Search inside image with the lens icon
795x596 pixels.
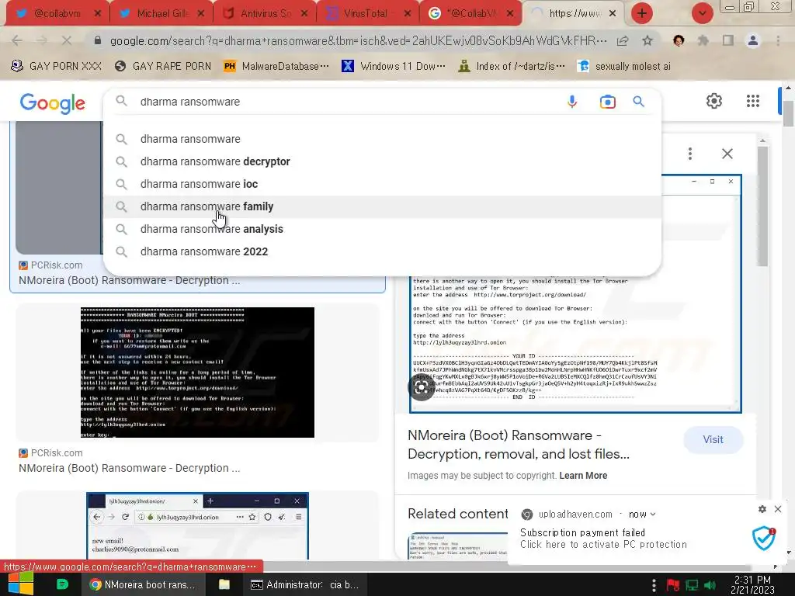422,388
